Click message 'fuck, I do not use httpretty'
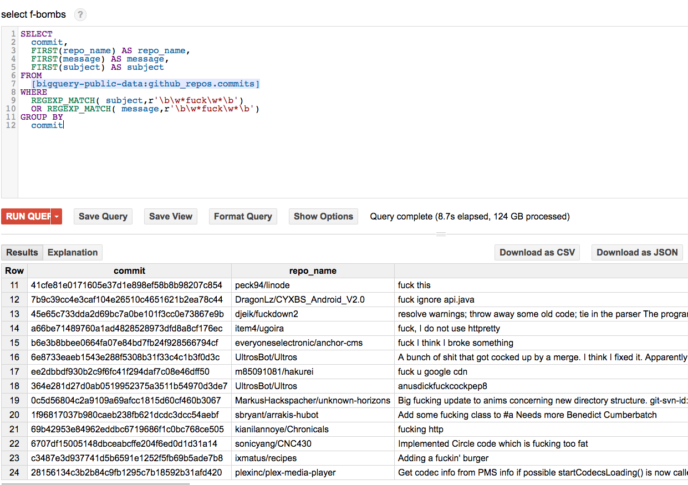This screenshot has height=485, width=688. (449, 328)
